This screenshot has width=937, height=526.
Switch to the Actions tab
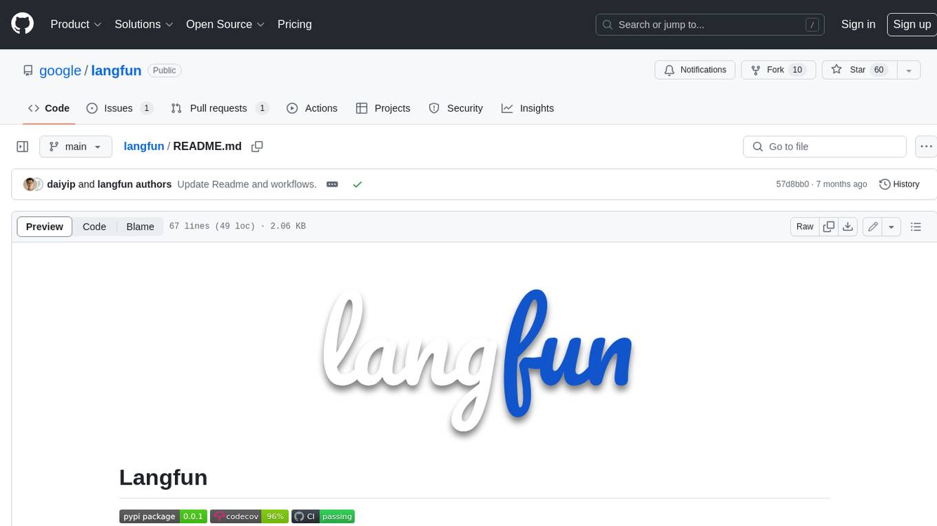pos(311,108)
